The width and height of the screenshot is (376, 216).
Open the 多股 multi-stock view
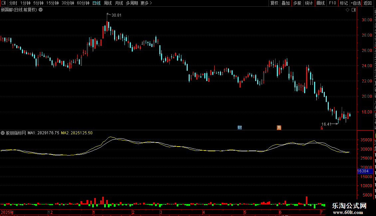tap(297, 3)
